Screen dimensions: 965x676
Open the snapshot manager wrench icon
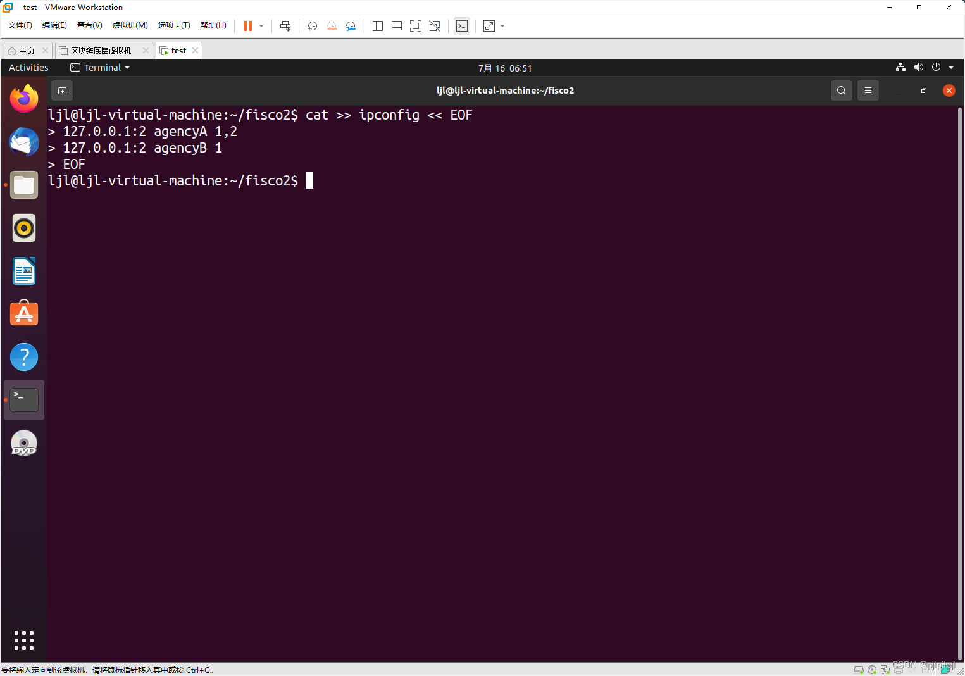(351, 26)
